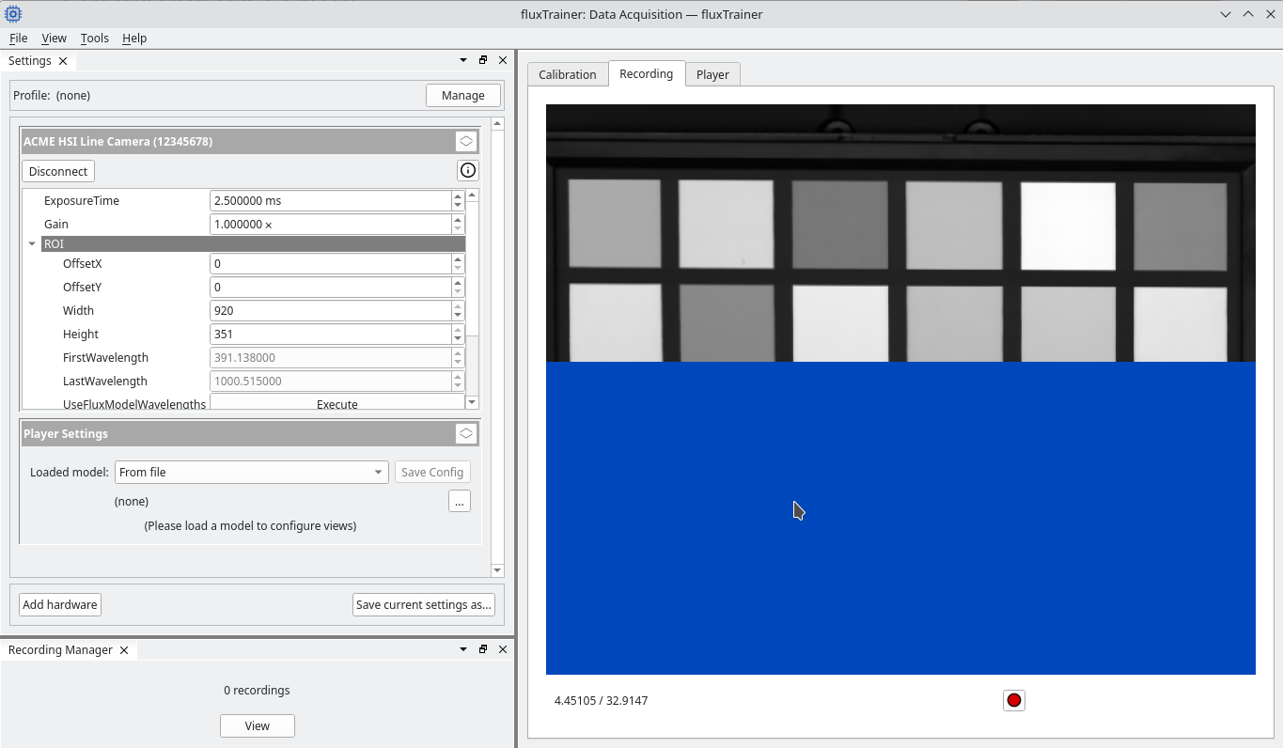Click the 0 recordings text
The height and width of the screenshot is (748, 1283).
click(257, 690)
